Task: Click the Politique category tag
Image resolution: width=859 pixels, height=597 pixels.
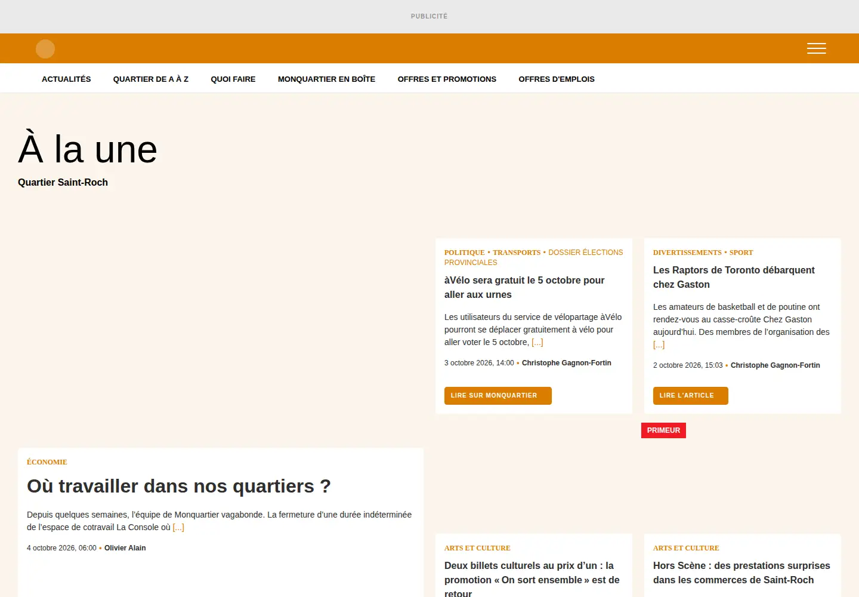Action: [x=465, y=253]
